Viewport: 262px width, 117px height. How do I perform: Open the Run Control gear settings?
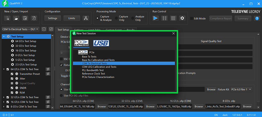pyautogui.click(x=182, y=18)
